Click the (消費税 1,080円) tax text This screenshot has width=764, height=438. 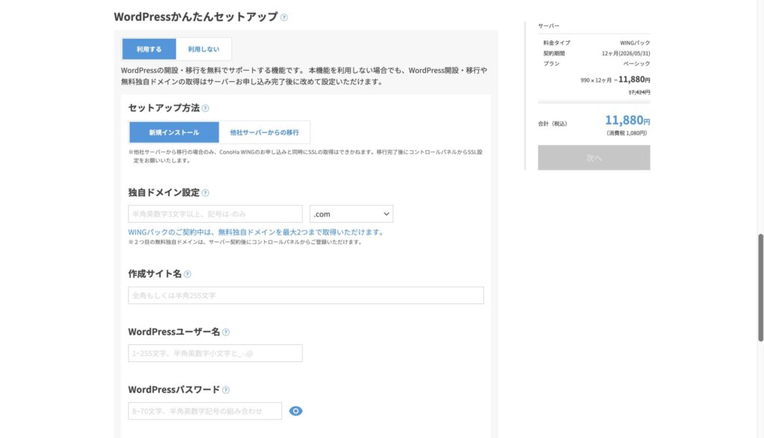click(x=627, y=133)
